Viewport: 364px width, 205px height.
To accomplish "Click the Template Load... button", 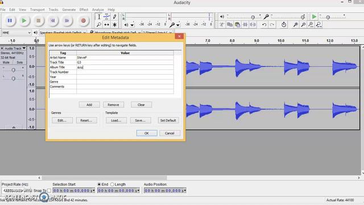I will click(x=116, y=120).
